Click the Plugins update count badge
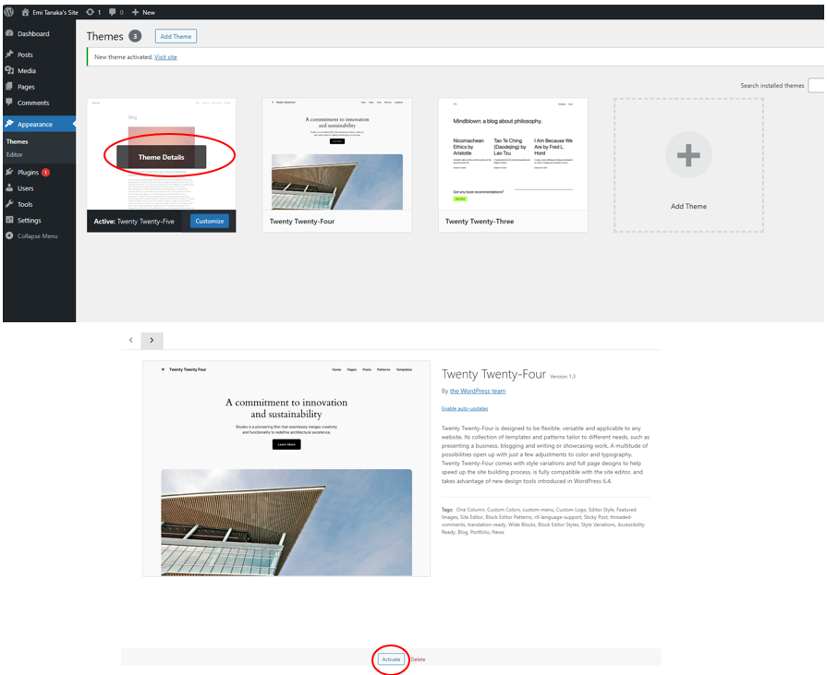Viewport: 827px width, 675px height. 46,173
